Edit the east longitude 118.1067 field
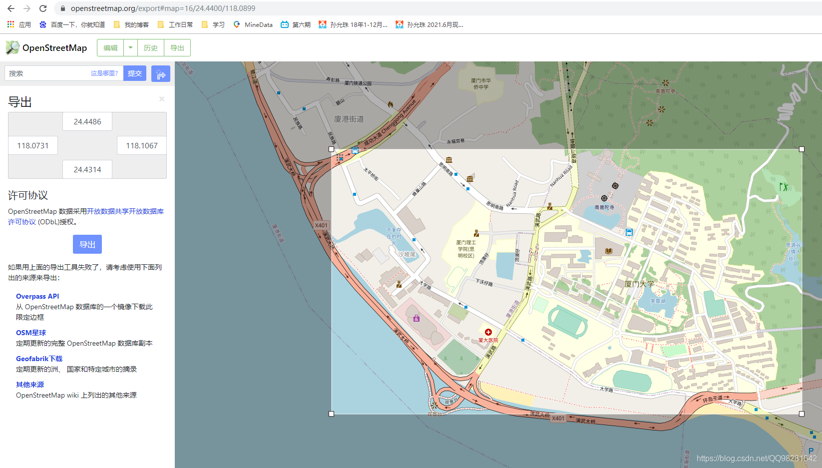 [142, 145]
